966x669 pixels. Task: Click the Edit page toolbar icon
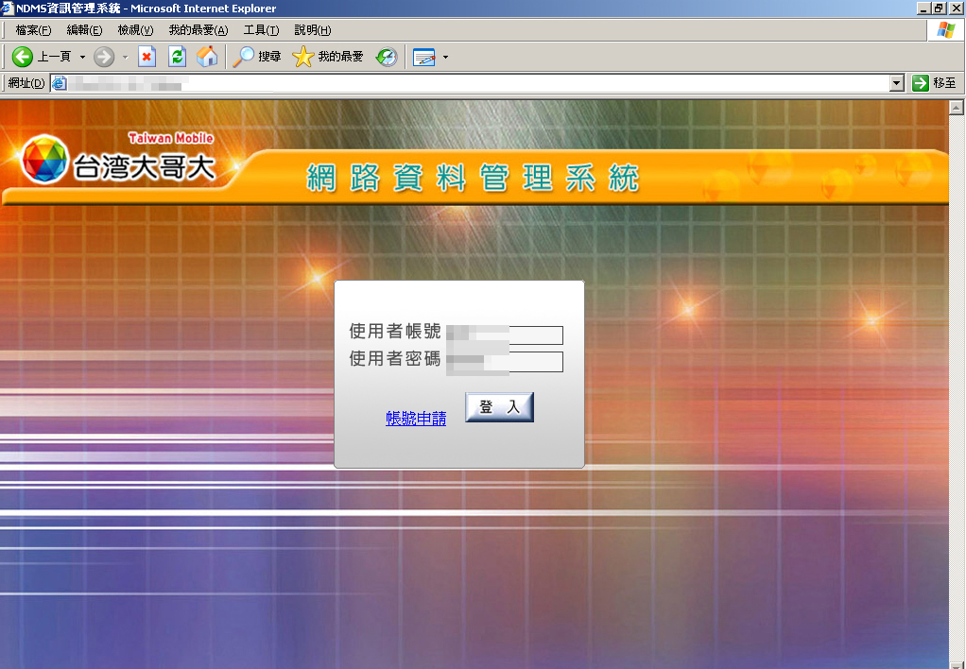[x=423, y=57]
